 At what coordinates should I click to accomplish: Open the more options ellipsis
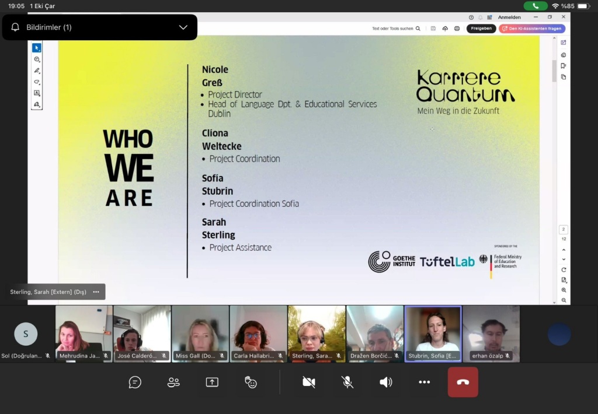[425, 382]
